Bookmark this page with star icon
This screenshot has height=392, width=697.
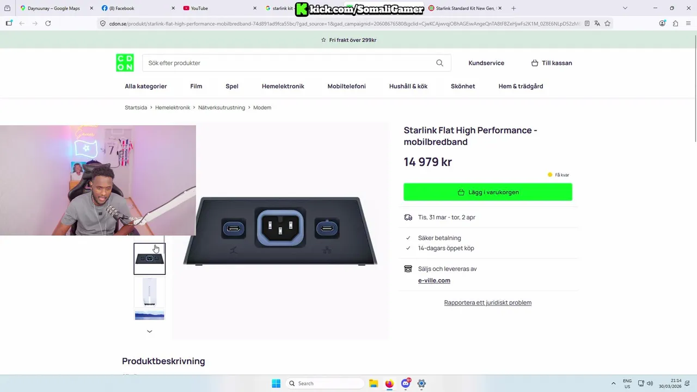(x=608, y=23)
